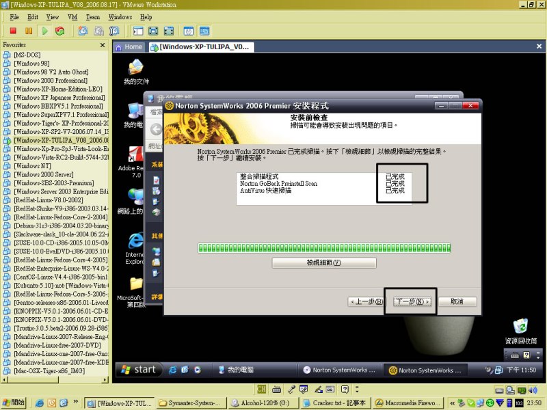The image size is (547, 410).
Task: Click the back arrow in 我的電腦 window
Action: (156, 129)
